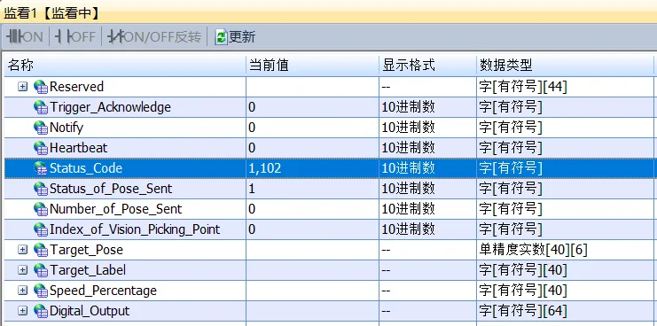
Task: Select the Digital_Output row name
Action: click(90, 311)
